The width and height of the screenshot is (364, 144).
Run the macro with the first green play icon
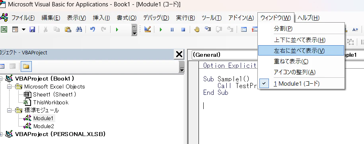(x=117, y=29)
